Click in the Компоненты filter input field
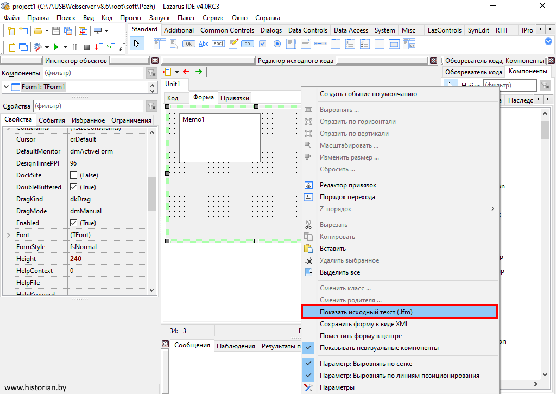This screenshot has width=556, height=394. tap(92, 73)
